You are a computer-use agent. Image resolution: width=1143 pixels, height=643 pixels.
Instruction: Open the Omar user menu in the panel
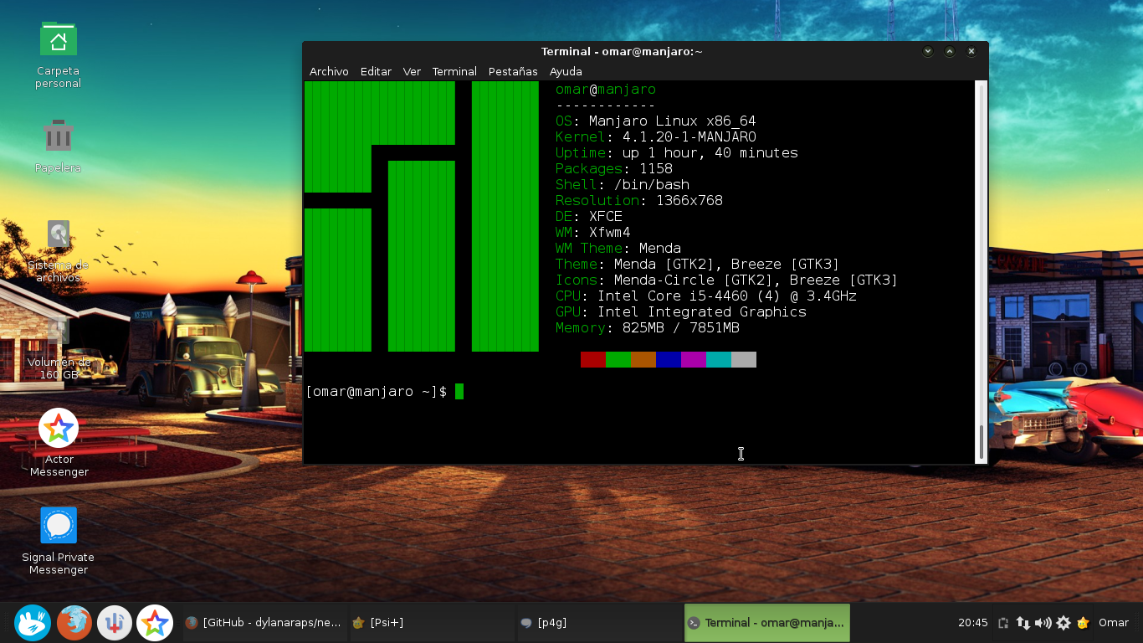tap(1114, 623)
